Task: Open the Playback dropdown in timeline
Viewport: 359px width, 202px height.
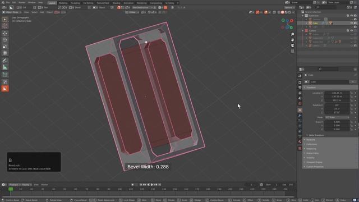Action: click(x=15, y=185)
